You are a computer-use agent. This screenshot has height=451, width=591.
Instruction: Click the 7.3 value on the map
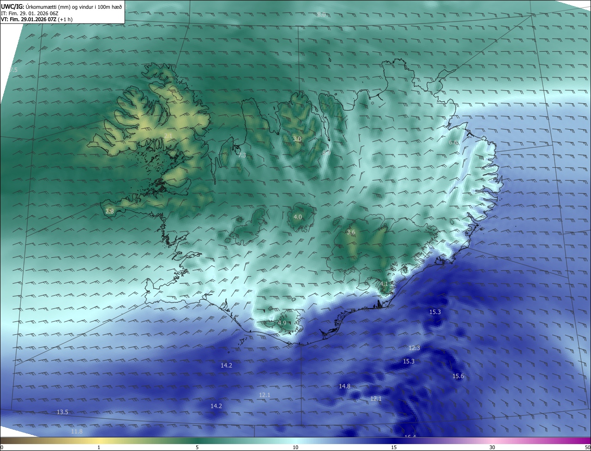pos(242,155)
